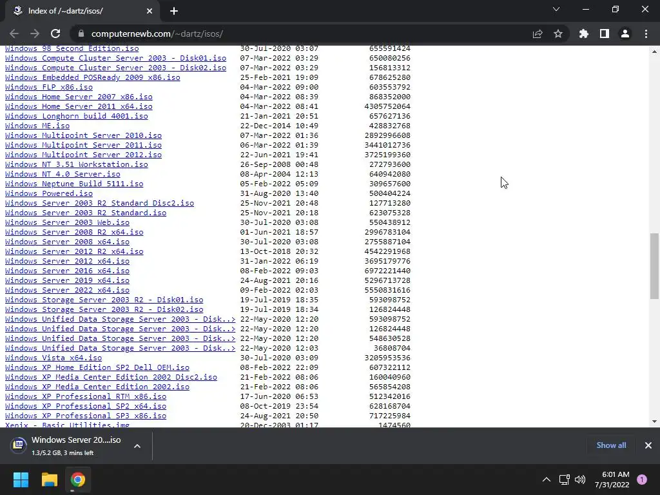Open Windows XP Home Edition SP2 Dell OEM.iso
This screenshot has height=495, width=660.
pyautogui.click(x=97, y=367)
